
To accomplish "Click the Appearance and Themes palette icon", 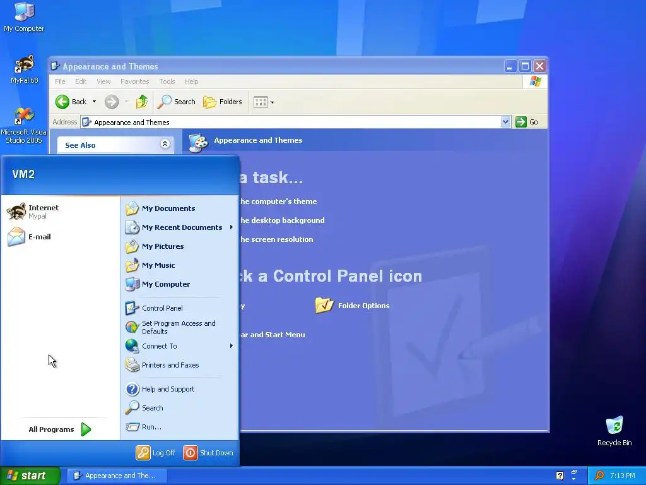I will (x=198, y=142).
